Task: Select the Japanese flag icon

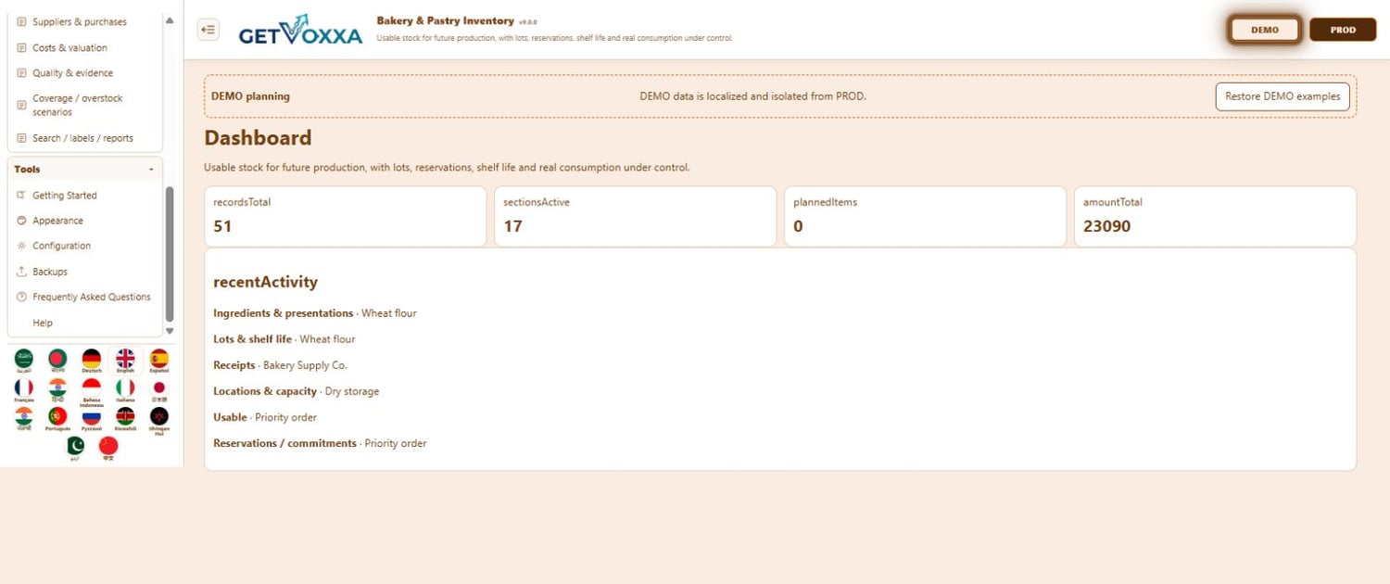Action: [x=159, y=387]
